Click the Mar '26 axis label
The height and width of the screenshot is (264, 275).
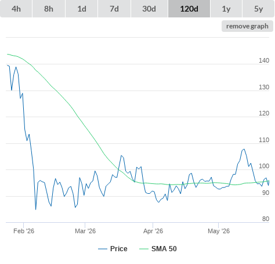pos(85,231)
